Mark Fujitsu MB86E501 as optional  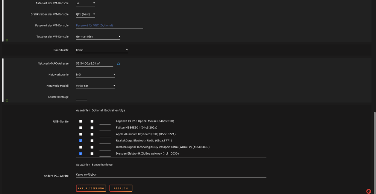(x=92, y=128)
